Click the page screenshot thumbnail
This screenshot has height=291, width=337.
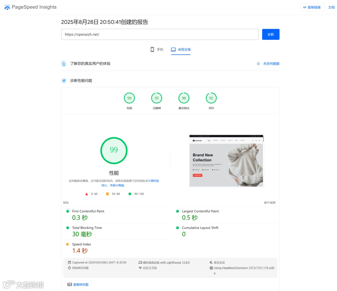226,161
